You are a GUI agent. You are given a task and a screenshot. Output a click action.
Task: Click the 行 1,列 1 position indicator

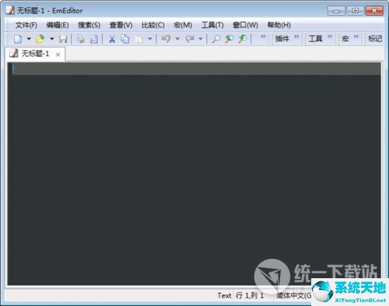pos(250,296)
